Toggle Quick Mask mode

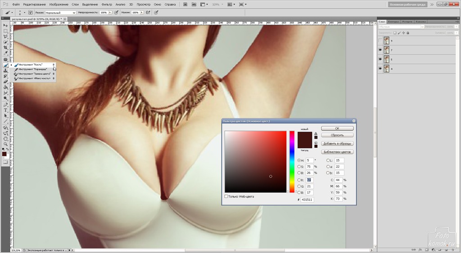click(x=5, y=162)
